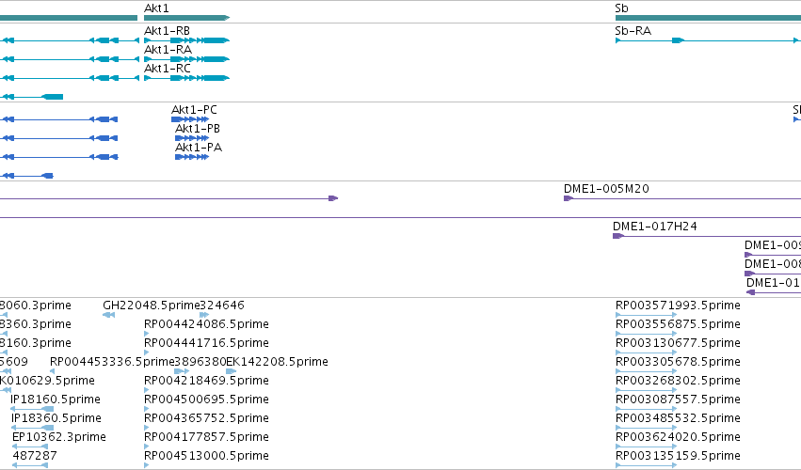This screenshot has width=801, height=470.
Task: Click the Akt1-PC protein label
Action: (x=194, y=110)
